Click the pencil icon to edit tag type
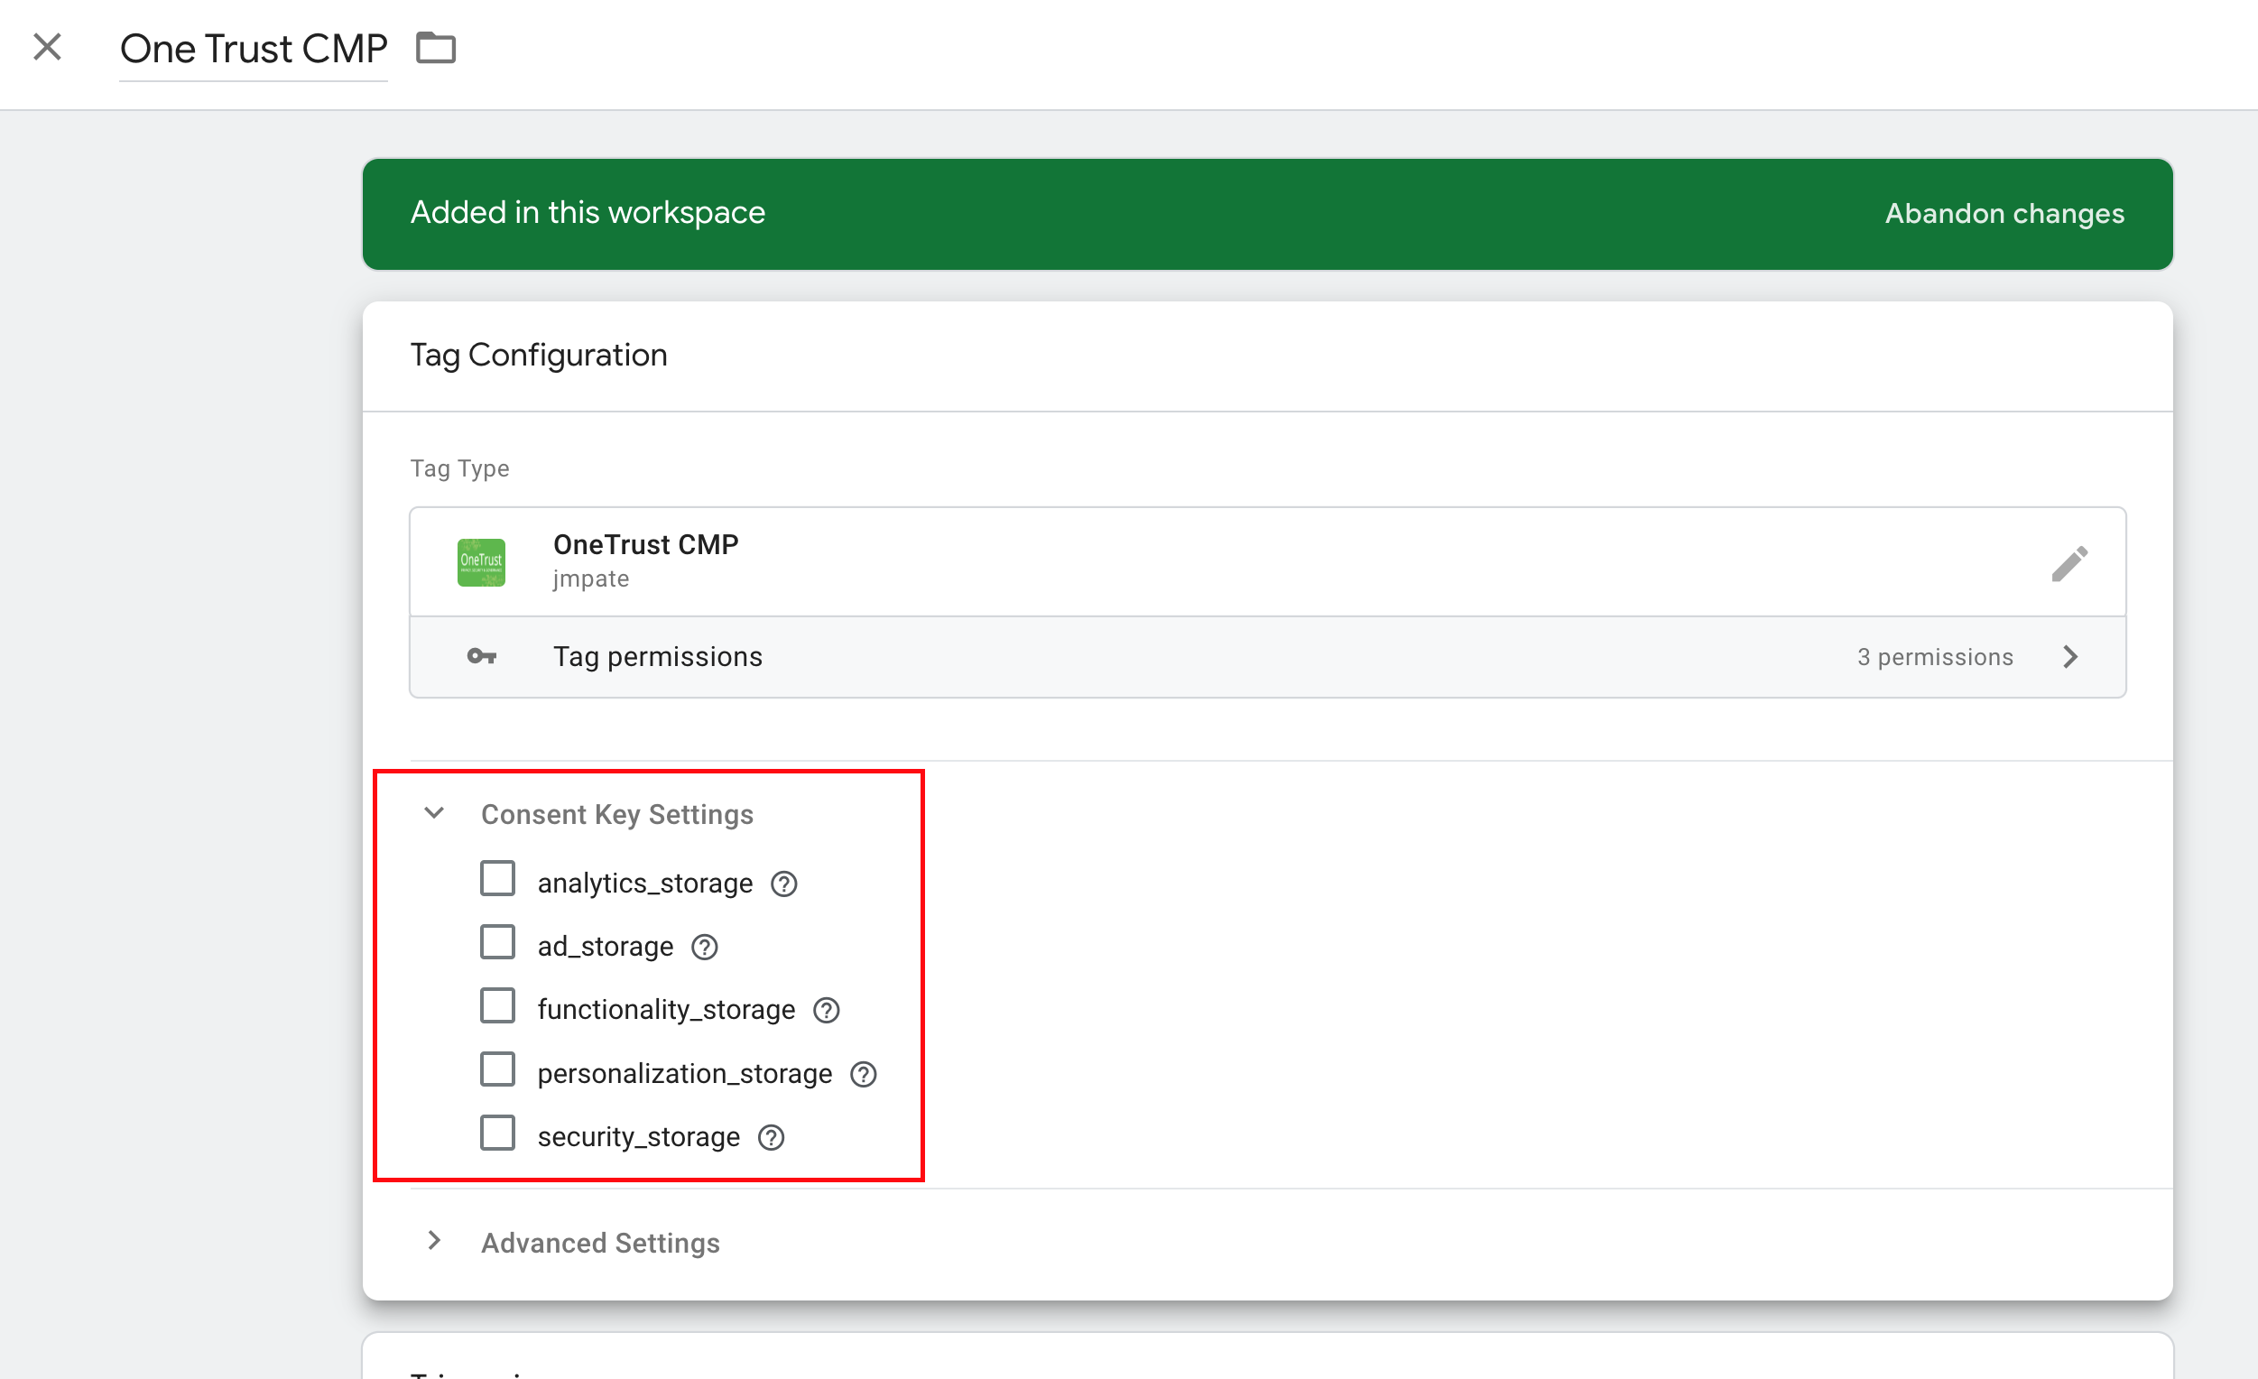This screenshot has width=2258, height=1379. click(2068, 563)
